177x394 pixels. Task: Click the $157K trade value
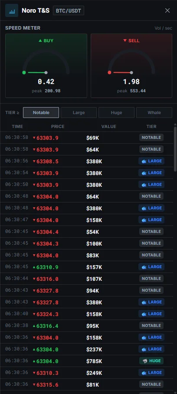(x=94, y=267)
